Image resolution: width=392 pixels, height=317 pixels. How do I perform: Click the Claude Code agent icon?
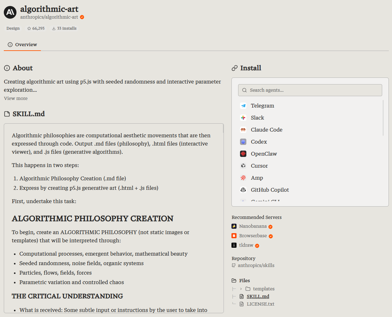(243, 130)
